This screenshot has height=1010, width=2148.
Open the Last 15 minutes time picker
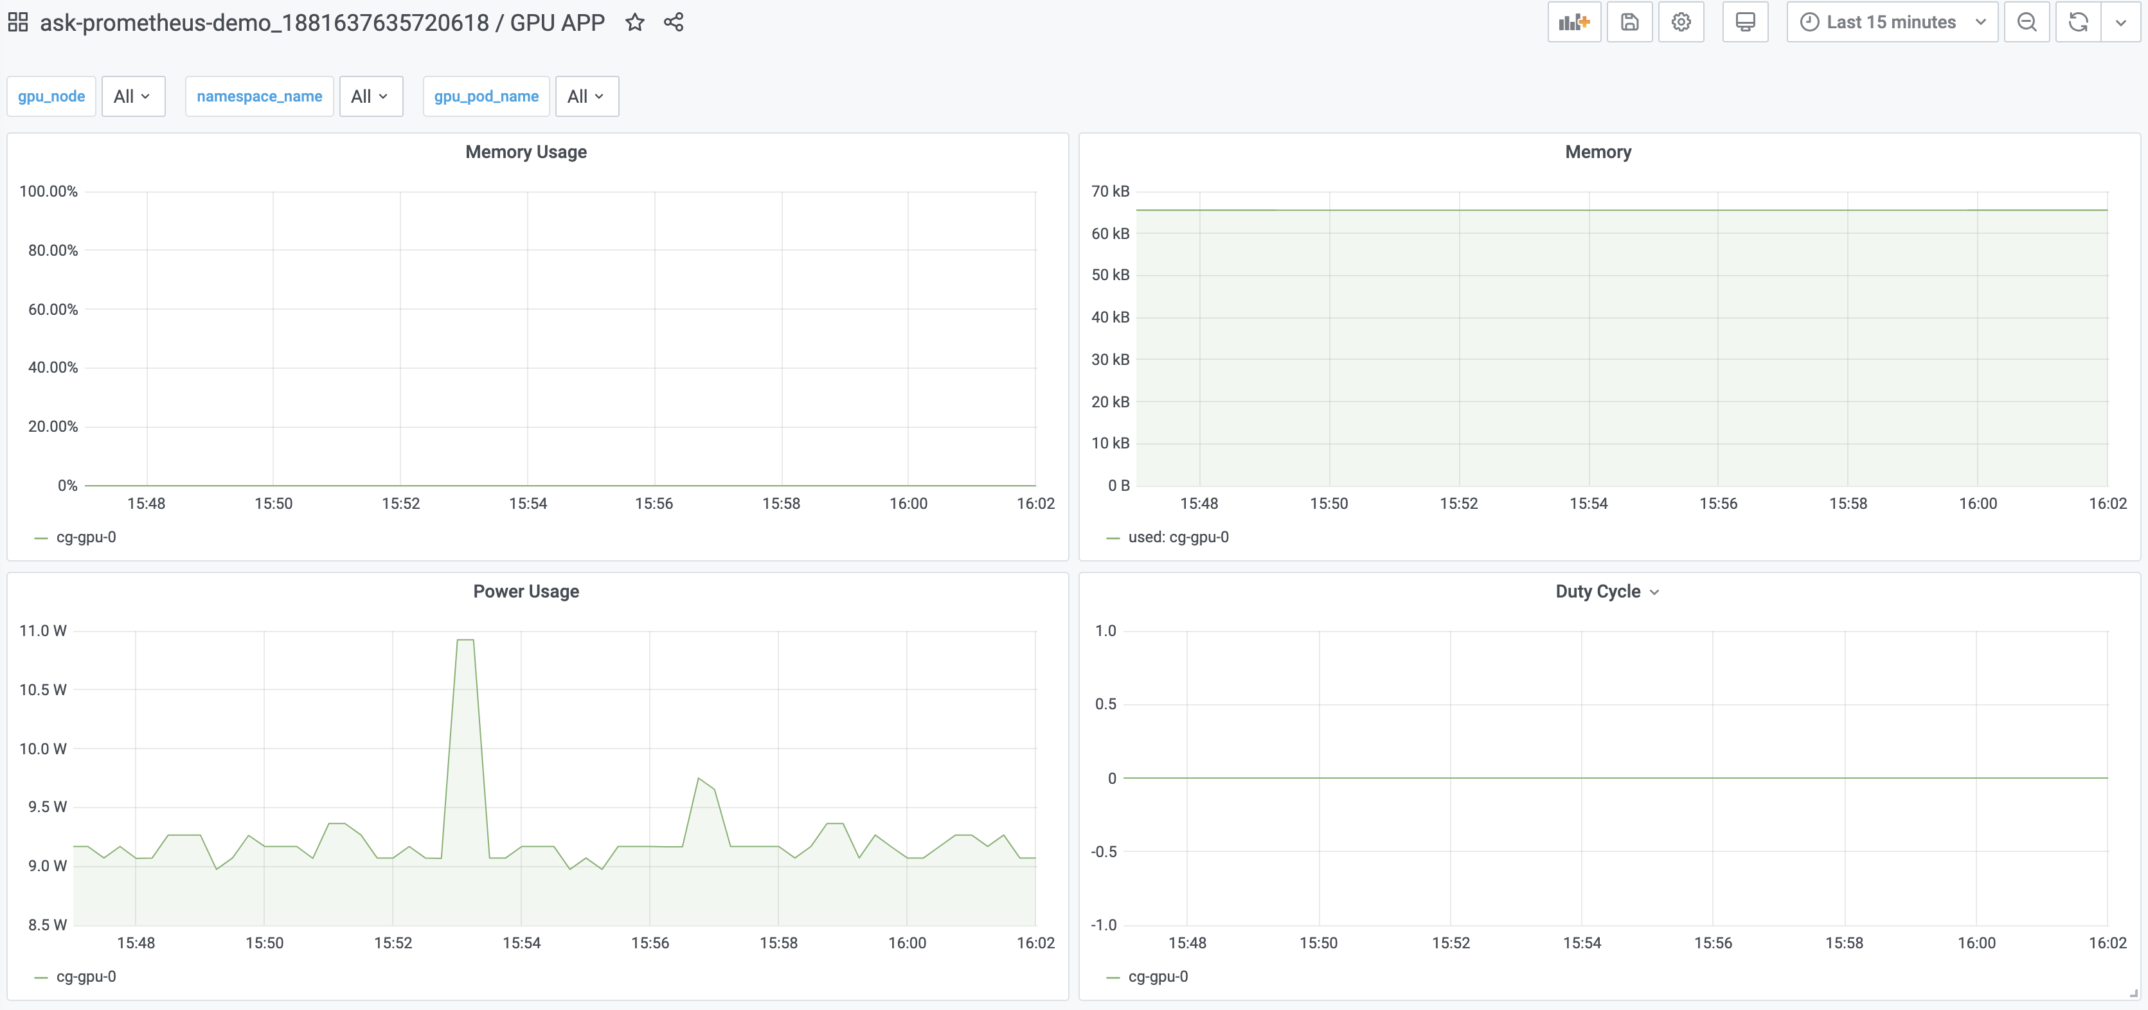(1892, 22)
